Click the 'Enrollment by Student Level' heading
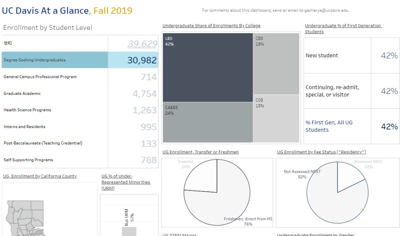This screenshot has height=236, width=403. pos(47,28)
